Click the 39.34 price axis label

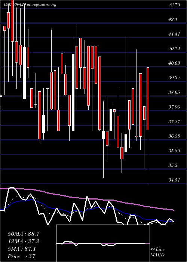coord(174,78)
